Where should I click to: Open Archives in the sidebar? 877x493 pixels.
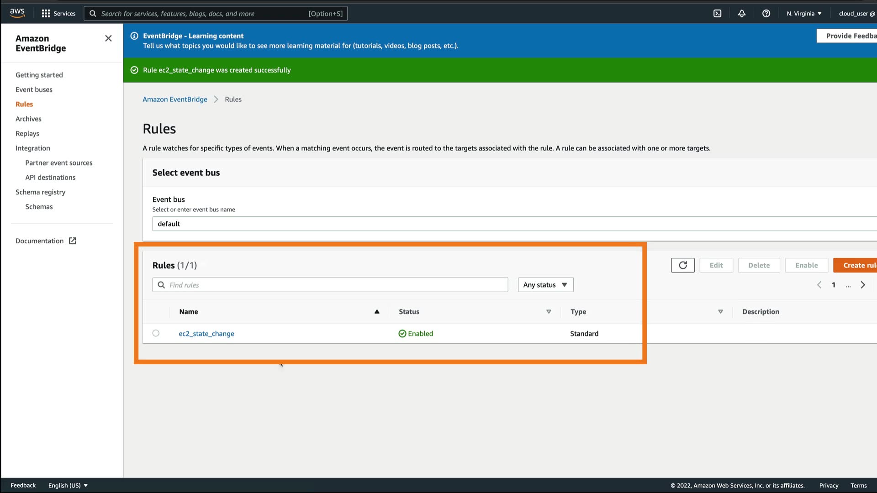click(x=28, y=119)
